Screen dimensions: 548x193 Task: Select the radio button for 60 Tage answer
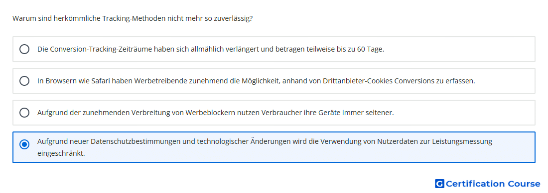point(24,49)
